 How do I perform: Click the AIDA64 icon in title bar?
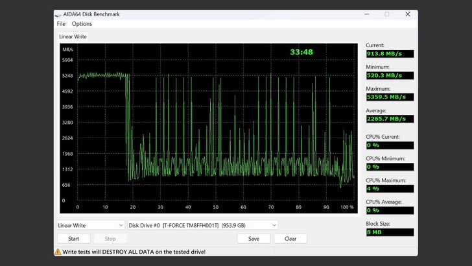(58, 14)
